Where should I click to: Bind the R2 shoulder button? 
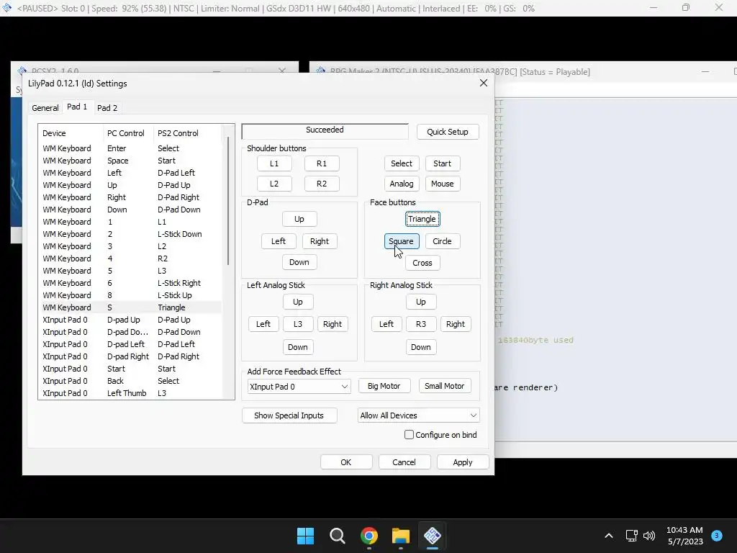(322, 184)
